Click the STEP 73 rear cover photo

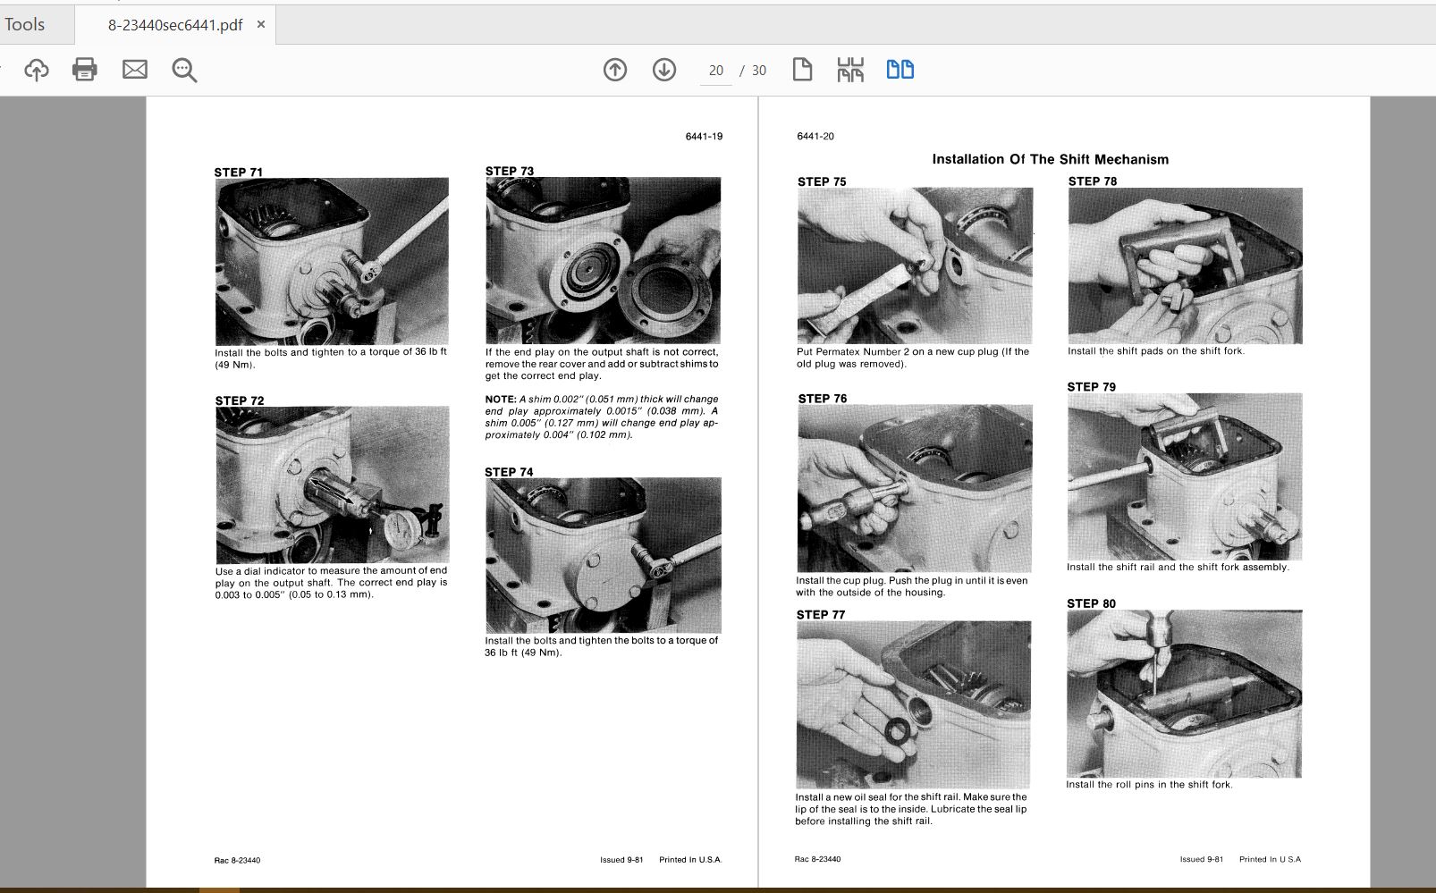(603, 260)
